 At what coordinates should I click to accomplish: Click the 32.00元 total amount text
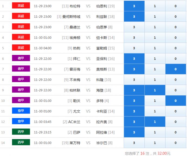(163, 154)
